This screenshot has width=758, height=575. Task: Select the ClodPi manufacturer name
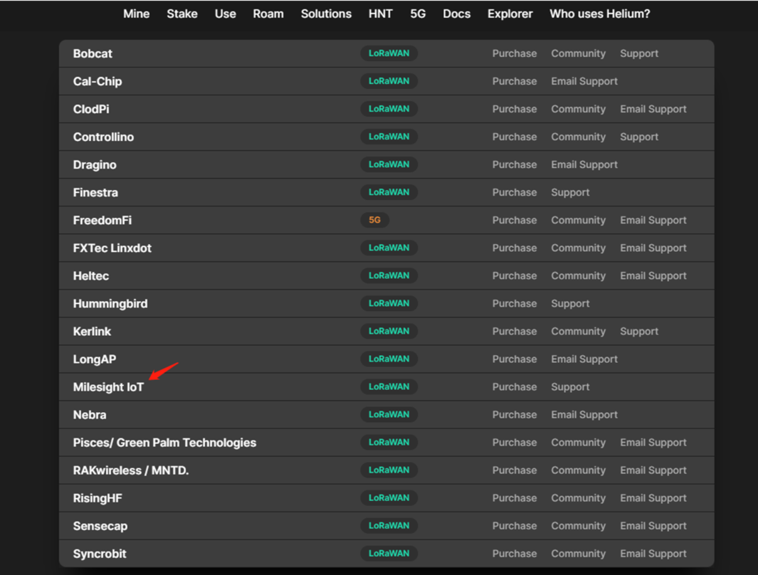point(91,109)
